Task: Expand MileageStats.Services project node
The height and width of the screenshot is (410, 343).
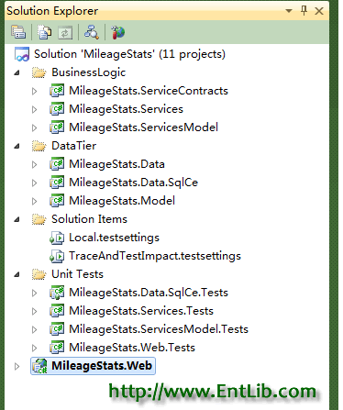Action: tap(34, 109)
